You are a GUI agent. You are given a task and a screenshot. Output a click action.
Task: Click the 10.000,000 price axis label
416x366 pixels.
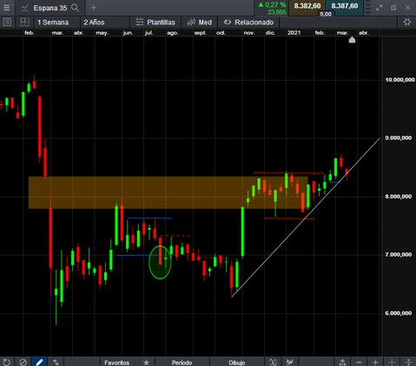399,80
